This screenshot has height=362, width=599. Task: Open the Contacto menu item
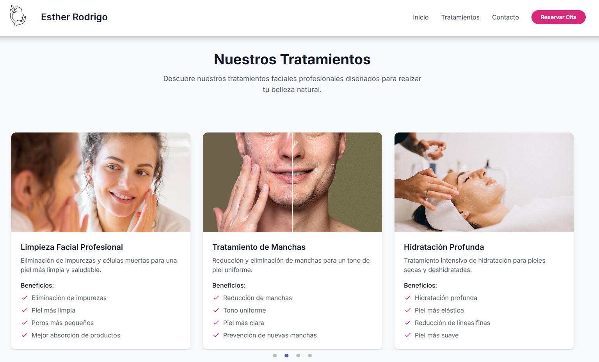coord(505,17)
